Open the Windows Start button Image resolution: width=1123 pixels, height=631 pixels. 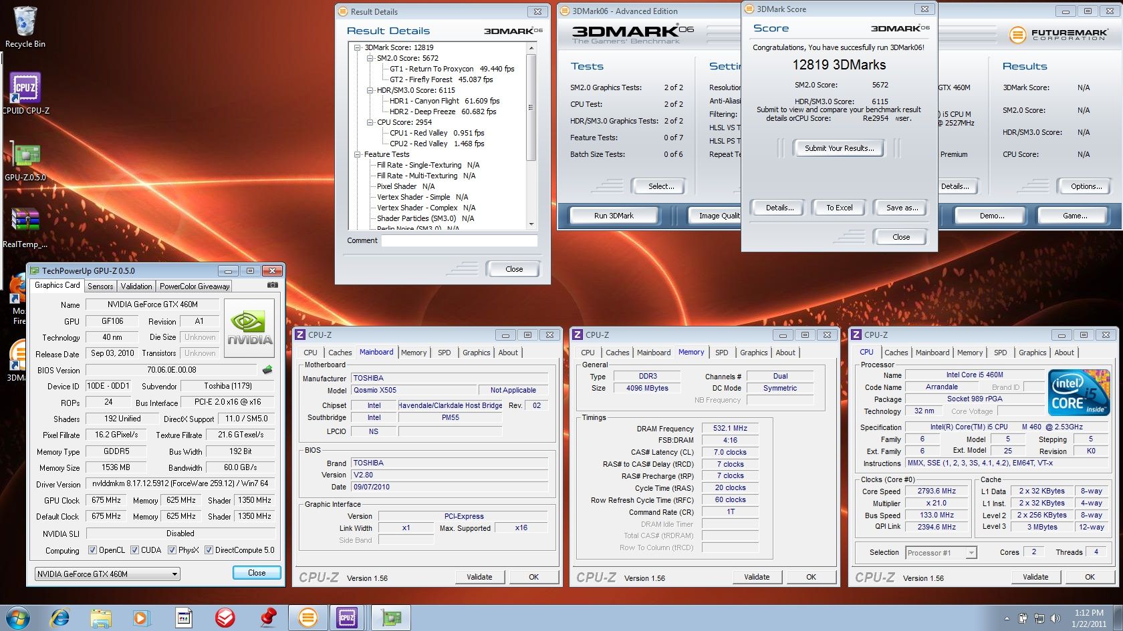click(17, 618)
